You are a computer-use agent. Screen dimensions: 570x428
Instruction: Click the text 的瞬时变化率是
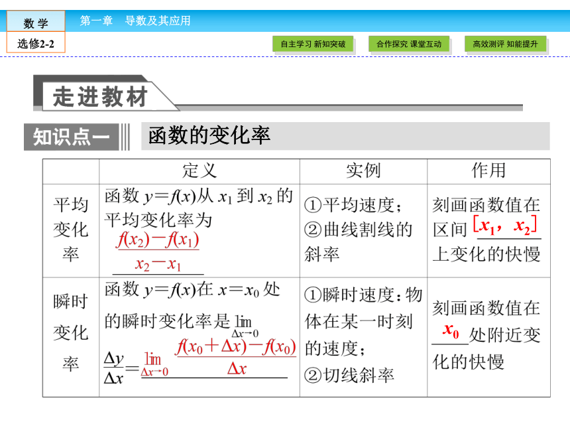click(168, 321)
